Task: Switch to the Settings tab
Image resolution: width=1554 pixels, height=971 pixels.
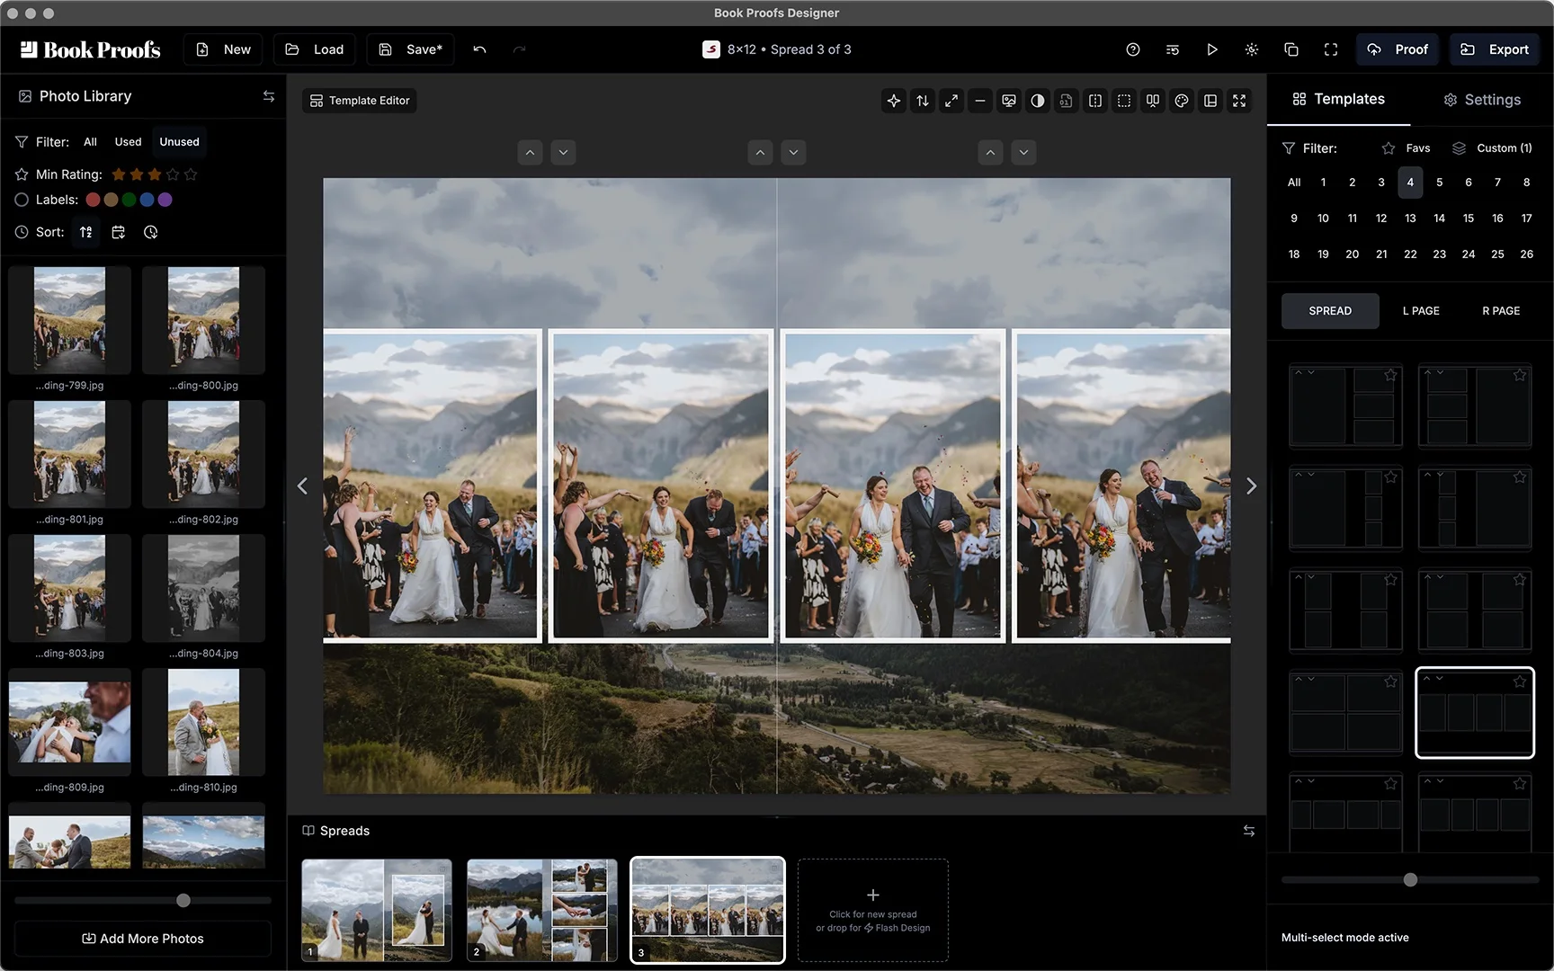Action: 1481,100
